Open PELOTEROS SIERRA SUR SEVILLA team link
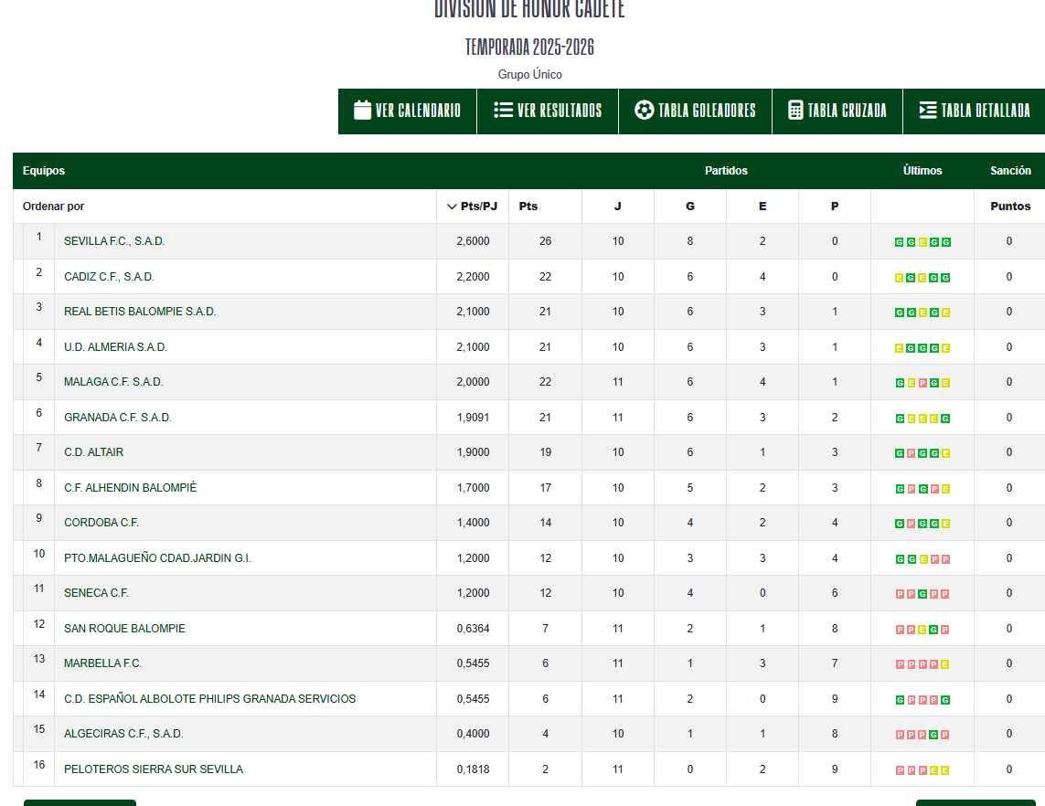Viewport: 1045px width, 806px height. coord(154,769)
